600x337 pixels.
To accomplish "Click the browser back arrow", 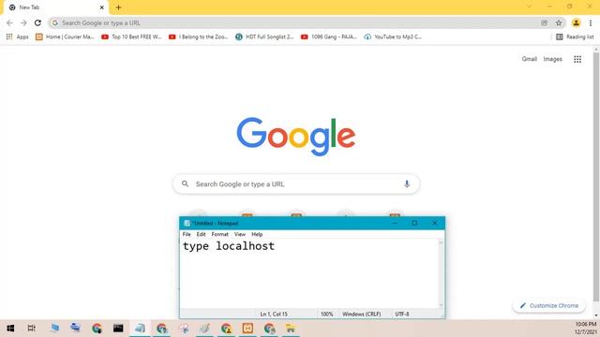I will click(x=9, y=22).
